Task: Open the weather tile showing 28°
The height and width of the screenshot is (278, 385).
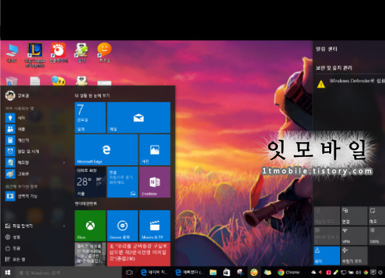Action: pos(90,182)
